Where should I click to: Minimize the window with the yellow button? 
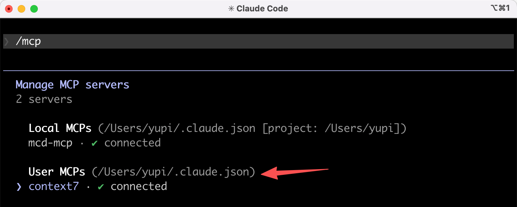point(21,9)
